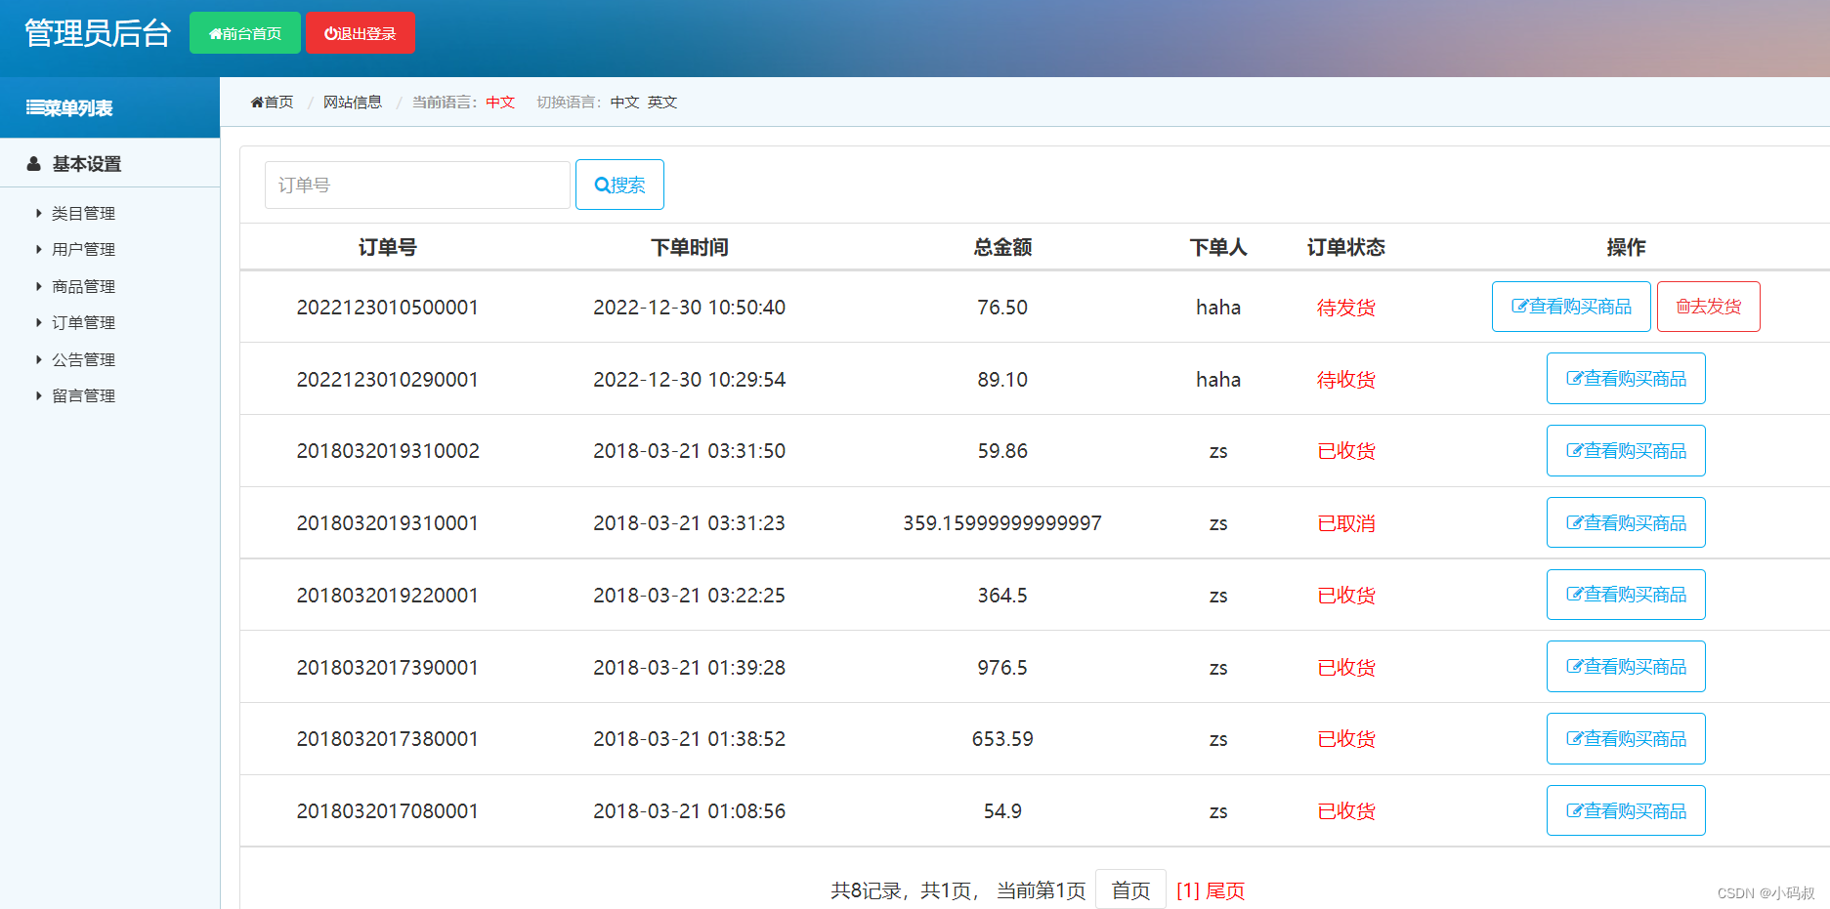
Task: Switch language to 中文
Action: coord(625,103)
